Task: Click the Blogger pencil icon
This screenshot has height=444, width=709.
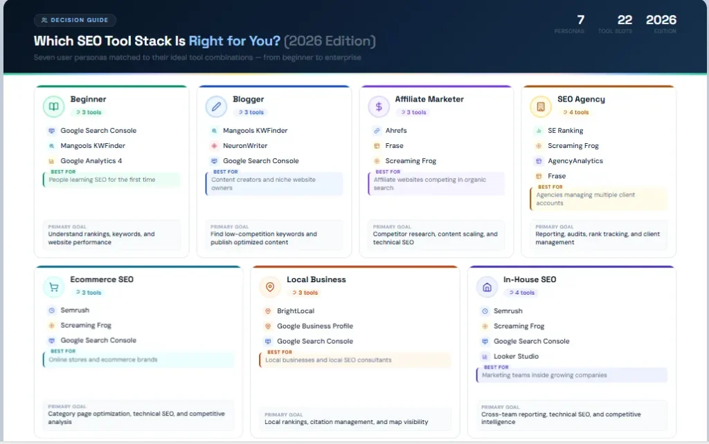Action: [x=216, y=107]
